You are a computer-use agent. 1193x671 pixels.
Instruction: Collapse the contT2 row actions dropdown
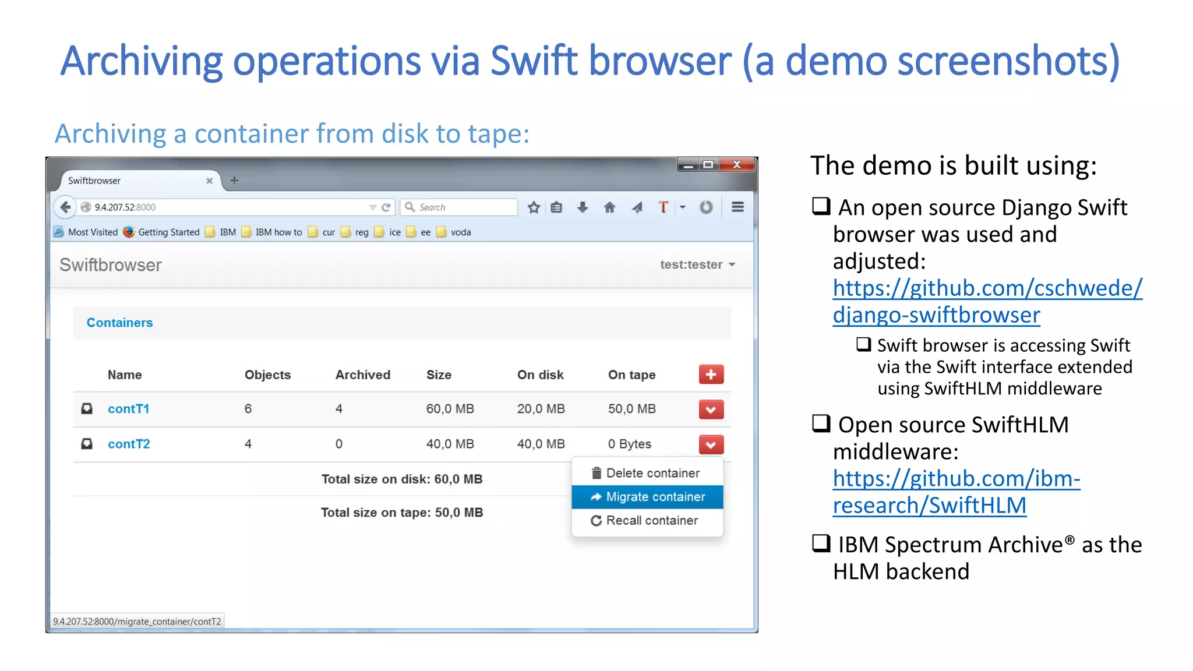(711, 445)
